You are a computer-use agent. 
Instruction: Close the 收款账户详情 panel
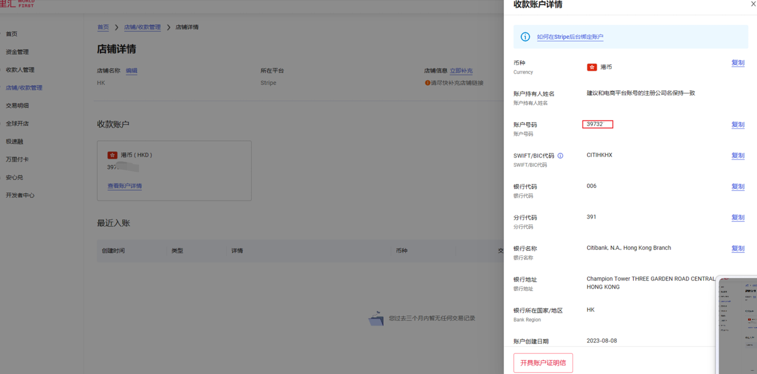pos(753,4)
